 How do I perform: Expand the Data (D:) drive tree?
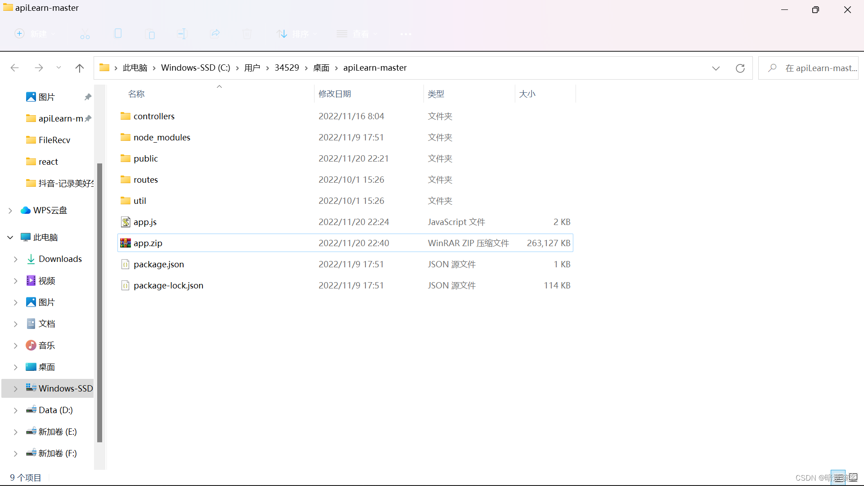click(x=16, y=410)
